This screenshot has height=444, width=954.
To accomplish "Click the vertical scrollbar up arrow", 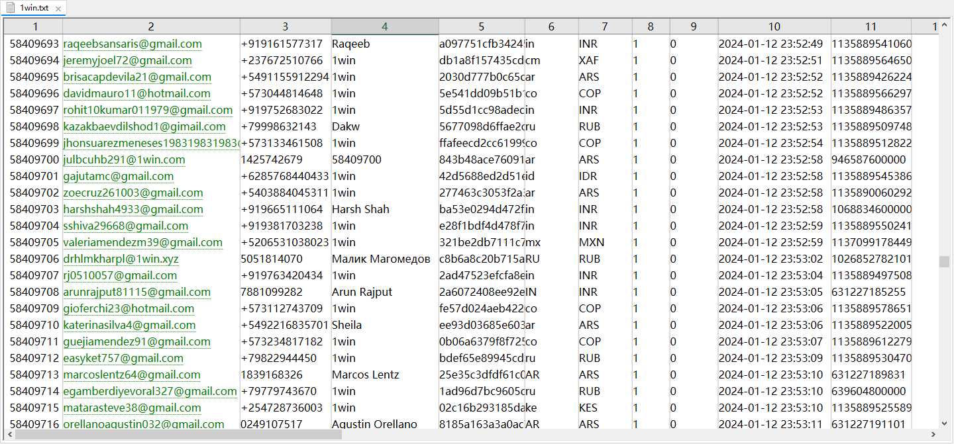I will pyautogui.click(x=944, y=25).
